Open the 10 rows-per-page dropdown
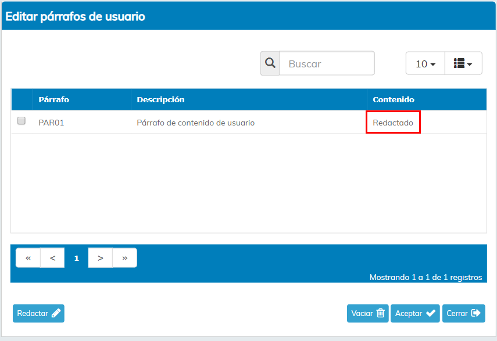This screenshot has height=341, width=497. pyautogui.click(x=425, y=64)
